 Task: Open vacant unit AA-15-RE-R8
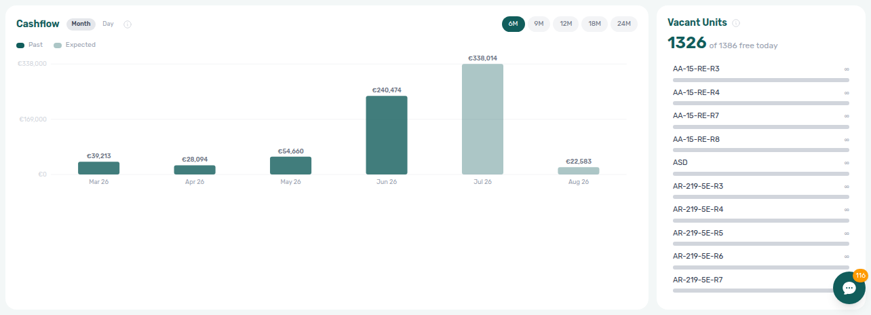point(696,139)
